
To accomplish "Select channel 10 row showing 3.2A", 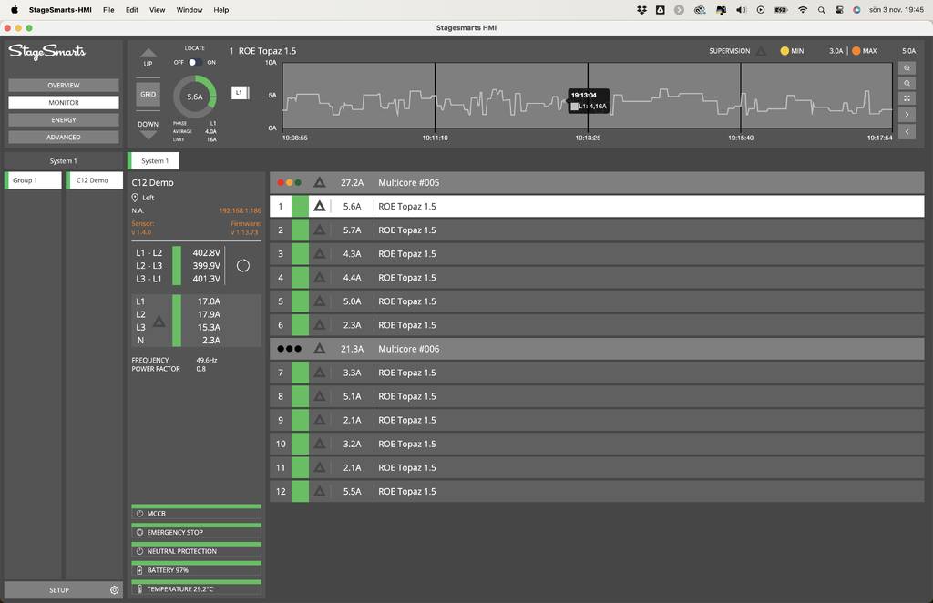I will point(597,445).
